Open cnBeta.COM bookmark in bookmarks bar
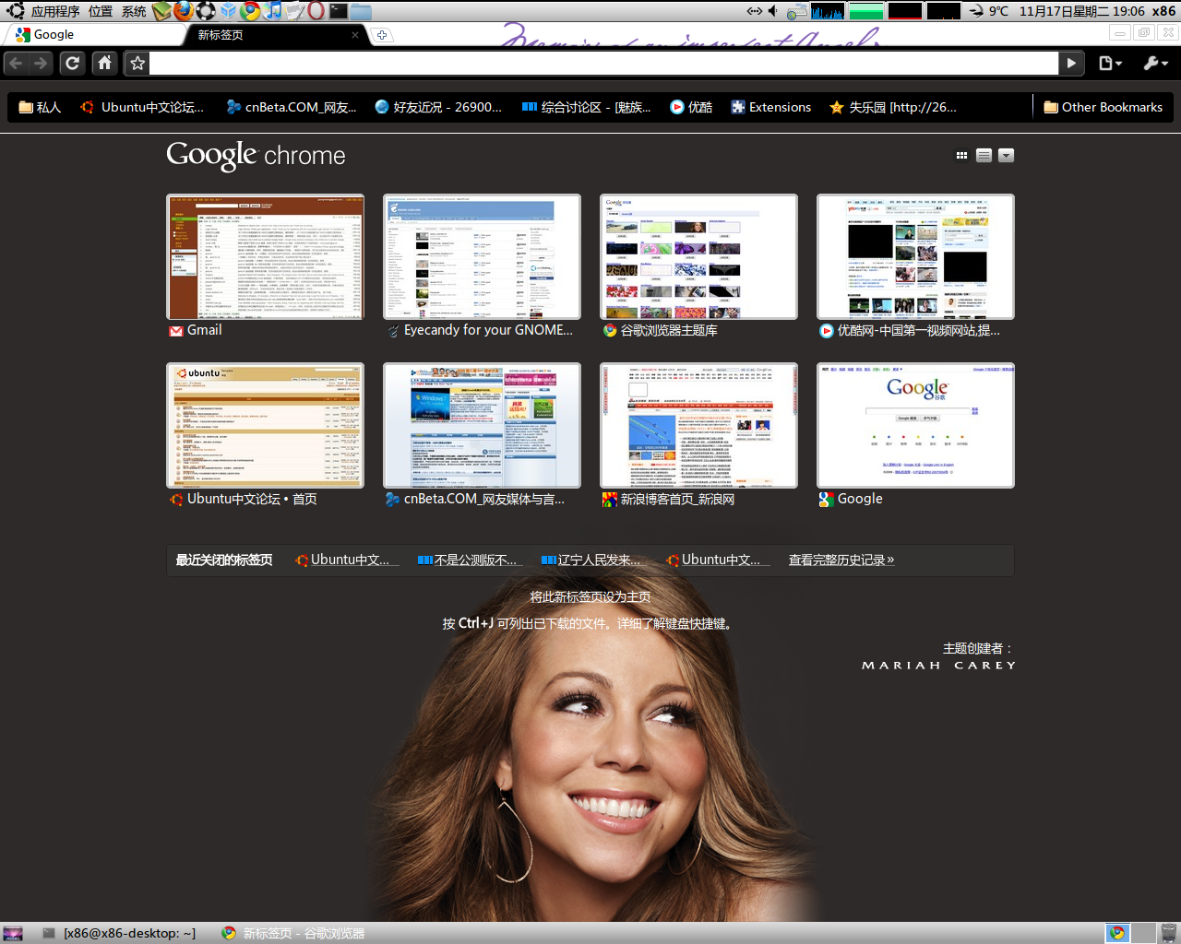Screen dimensions: 1181x944 292,107
